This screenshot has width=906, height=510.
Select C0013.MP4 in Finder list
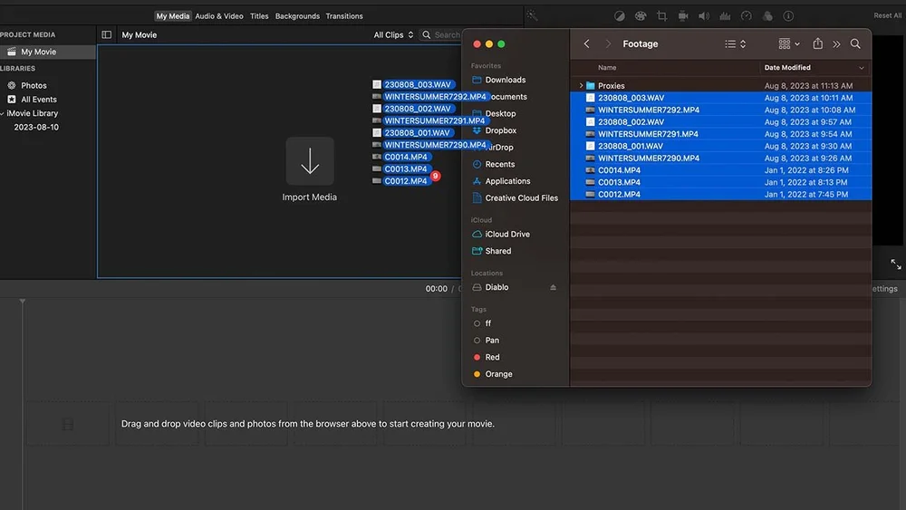pyautogui.click(x=720, y=182)
